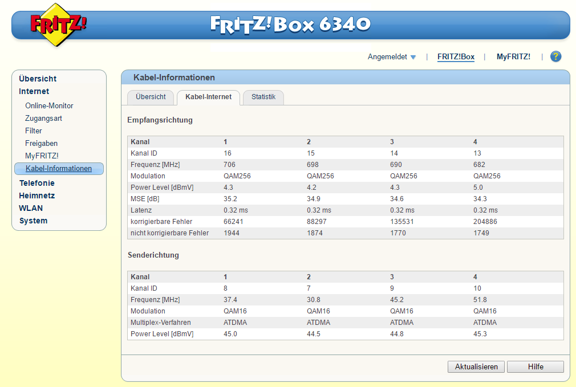Open the Zugangsart menu entry
The image size is (576, 387).
point(43,118)
